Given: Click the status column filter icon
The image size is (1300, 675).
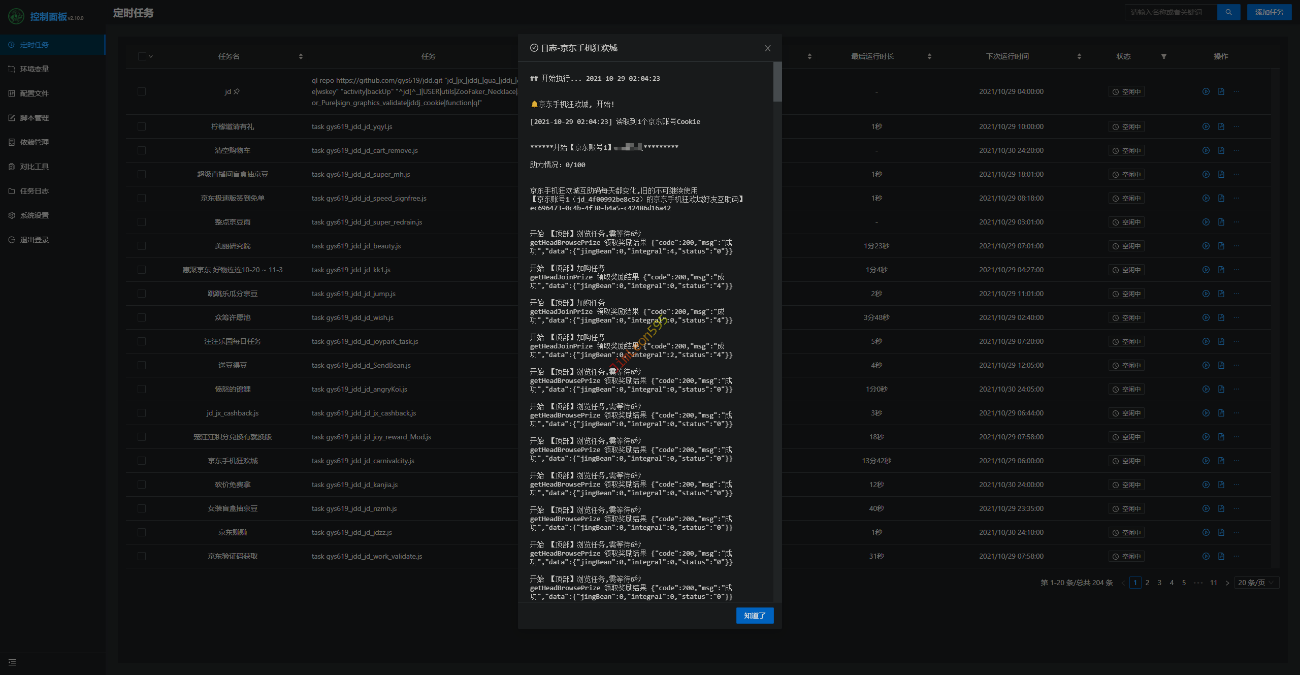Looking at the screenshot, I should tap(1163, 56).
